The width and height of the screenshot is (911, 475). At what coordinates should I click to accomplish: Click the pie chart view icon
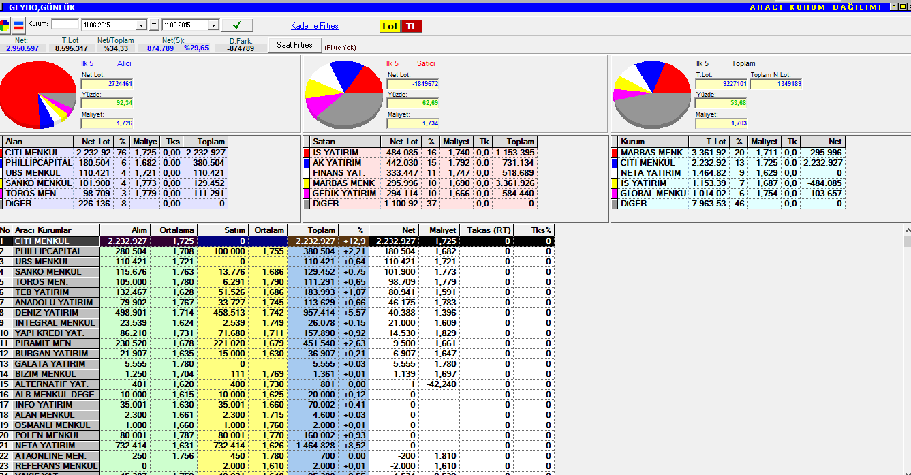[5, 26]
